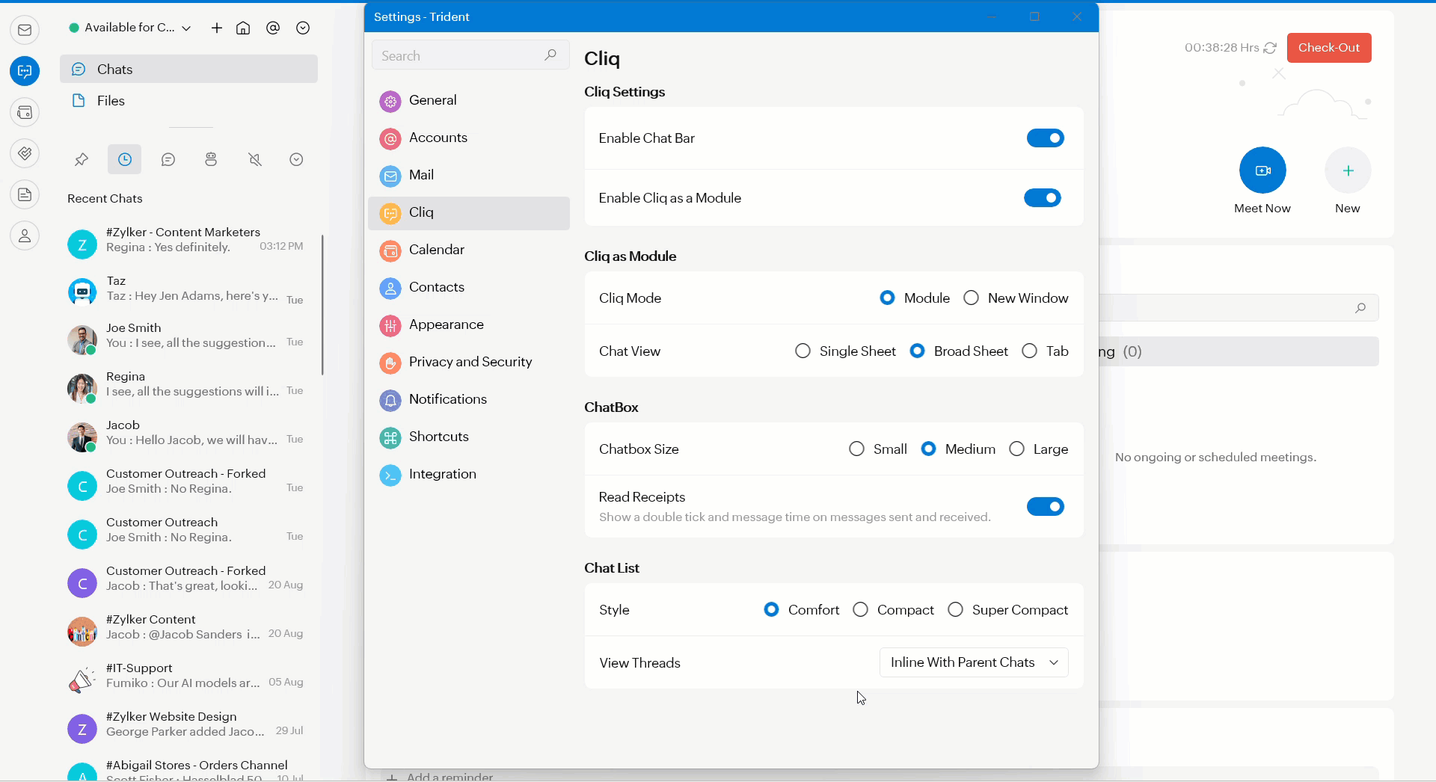Select Tab chat view
This screenshot has height=782, width=1436.
[1029, 351]
